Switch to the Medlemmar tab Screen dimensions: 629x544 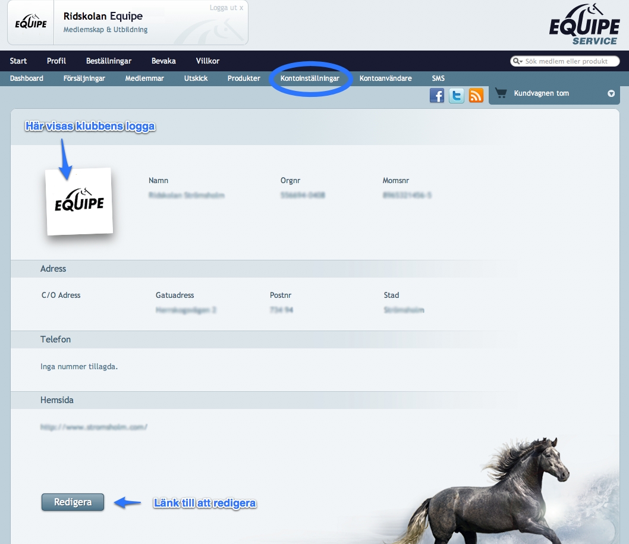[x=144, y=78]
